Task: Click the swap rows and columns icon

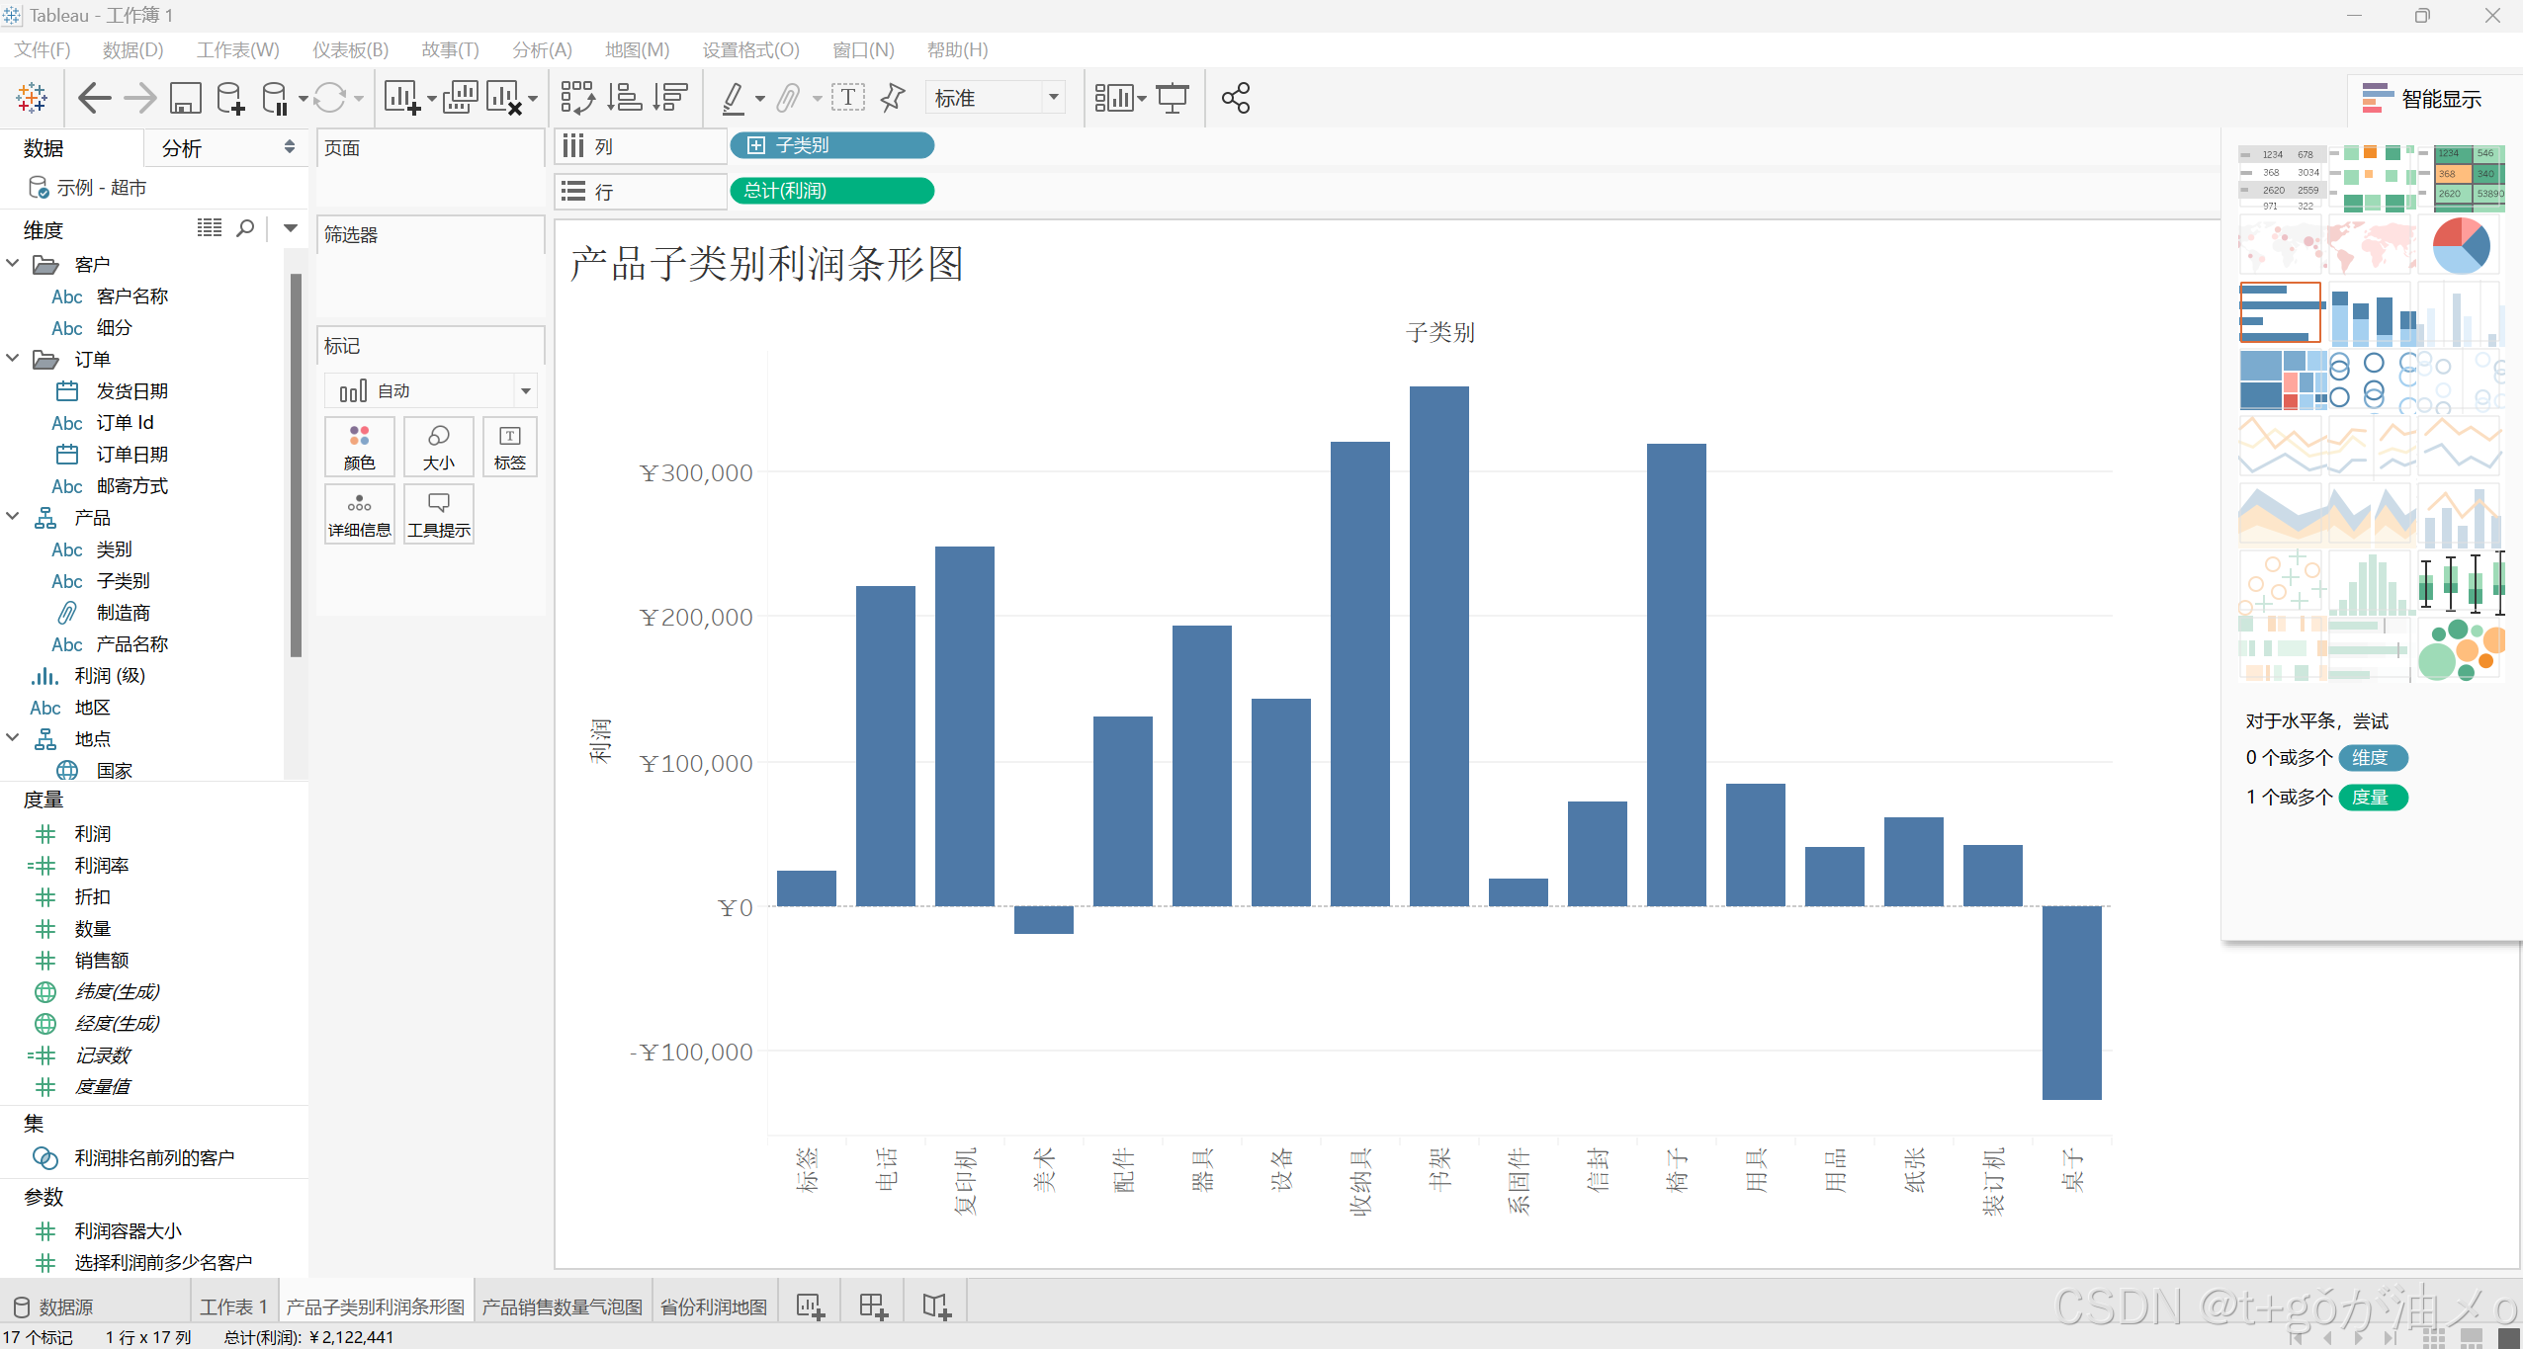Action: (x=577, y=98)
